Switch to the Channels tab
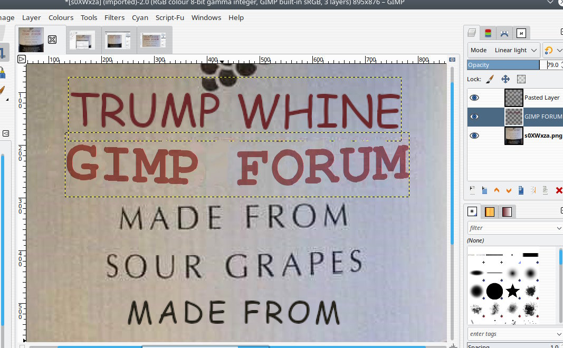Screen dimensions: 563x348 coord(488,33)
